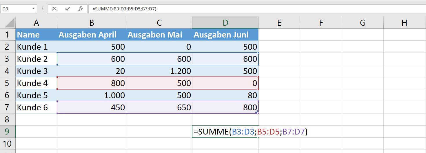The height and width of the screenshot is (153, 426).
Task: Select row 3 header
Action: click(8, 59)
